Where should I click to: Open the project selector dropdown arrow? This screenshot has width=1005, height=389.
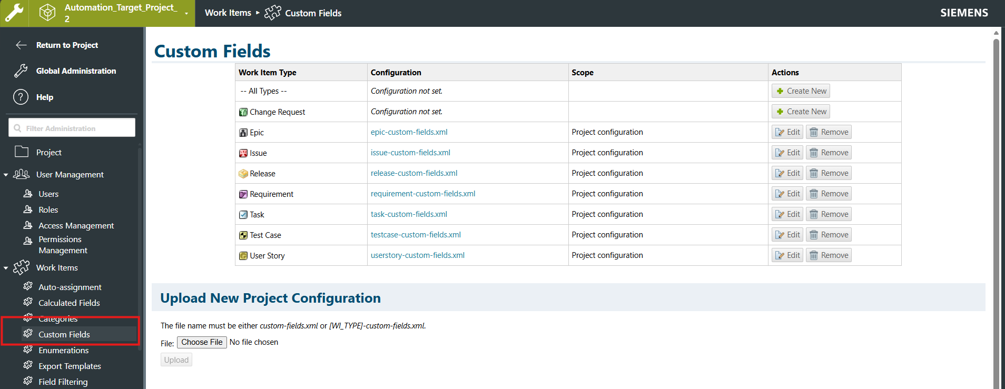(186, 14)
